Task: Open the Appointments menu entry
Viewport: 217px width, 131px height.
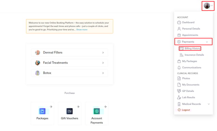Action: pos(190,35)
